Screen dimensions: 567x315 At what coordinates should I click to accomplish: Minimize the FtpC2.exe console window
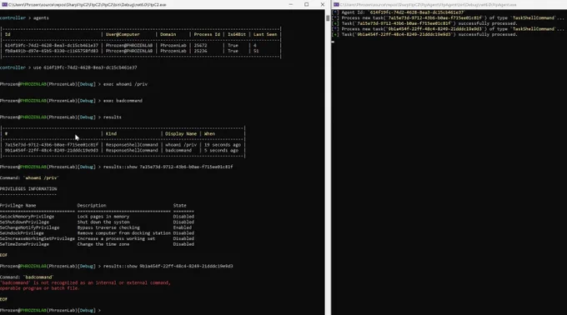coord(291,5)
